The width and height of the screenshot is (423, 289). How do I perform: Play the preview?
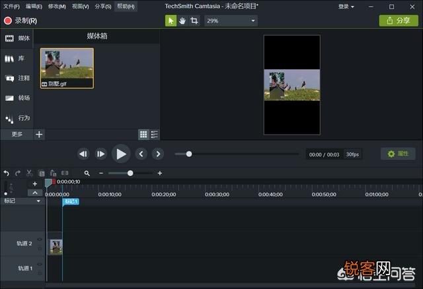click(121, 154)
